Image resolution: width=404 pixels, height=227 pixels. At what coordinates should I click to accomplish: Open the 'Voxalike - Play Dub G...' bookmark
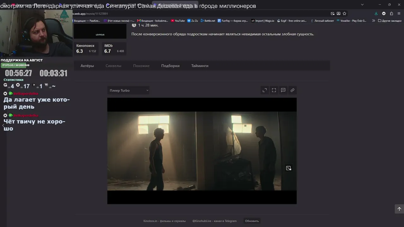coord(351,21)
